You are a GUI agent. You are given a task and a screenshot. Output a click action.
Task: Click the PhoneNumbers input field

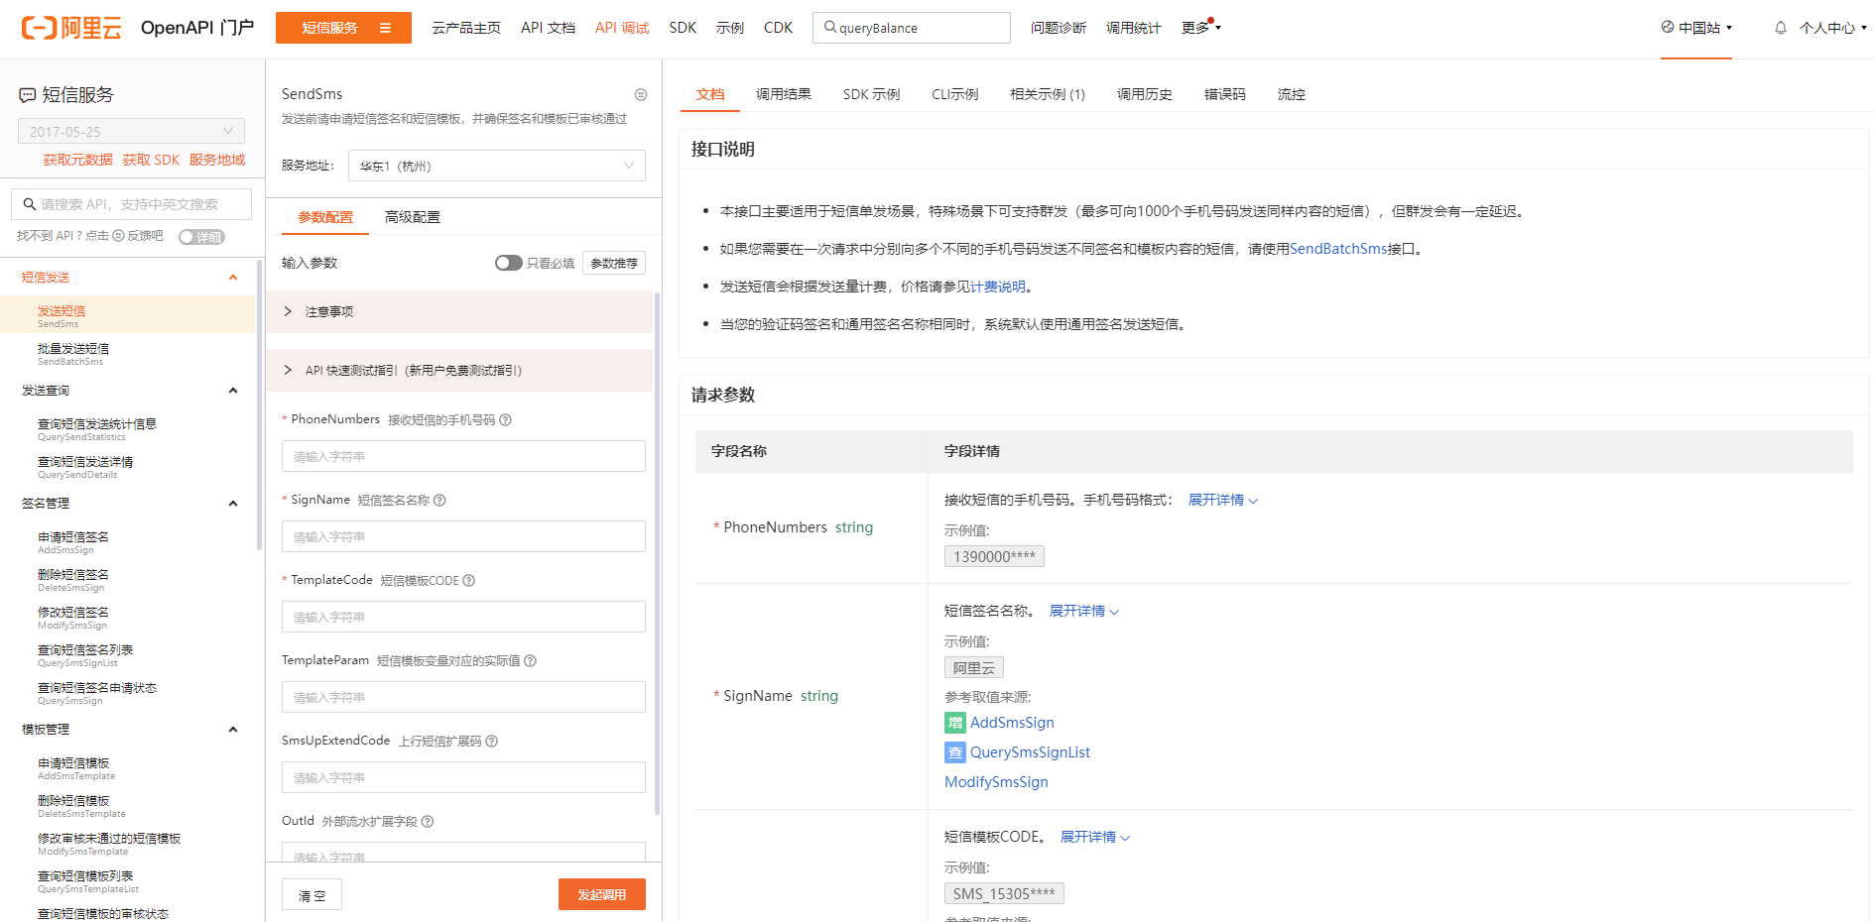click(x=463, y=456)
